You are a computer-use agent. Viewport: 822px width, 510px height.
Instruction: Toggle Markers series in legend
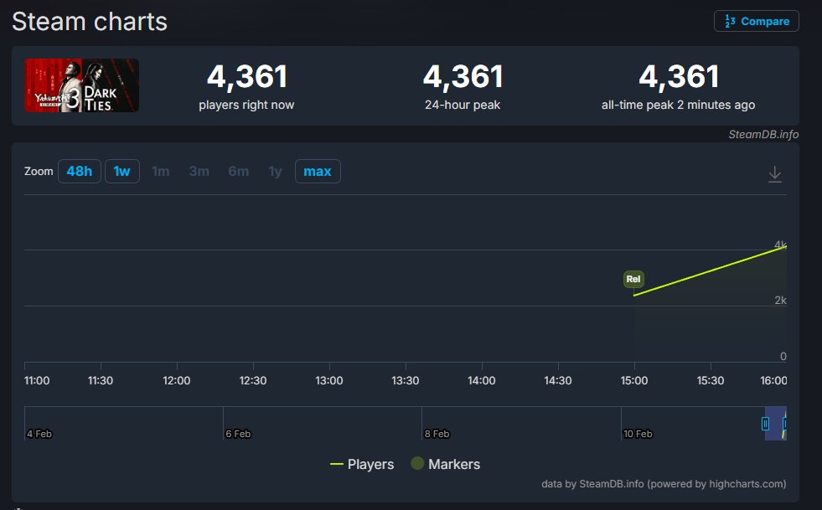tap(446, 464)
